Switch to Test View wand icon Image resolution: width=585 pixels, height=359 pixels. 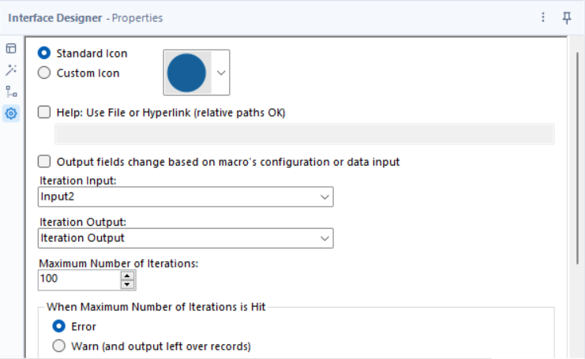[x=11, y=70]
